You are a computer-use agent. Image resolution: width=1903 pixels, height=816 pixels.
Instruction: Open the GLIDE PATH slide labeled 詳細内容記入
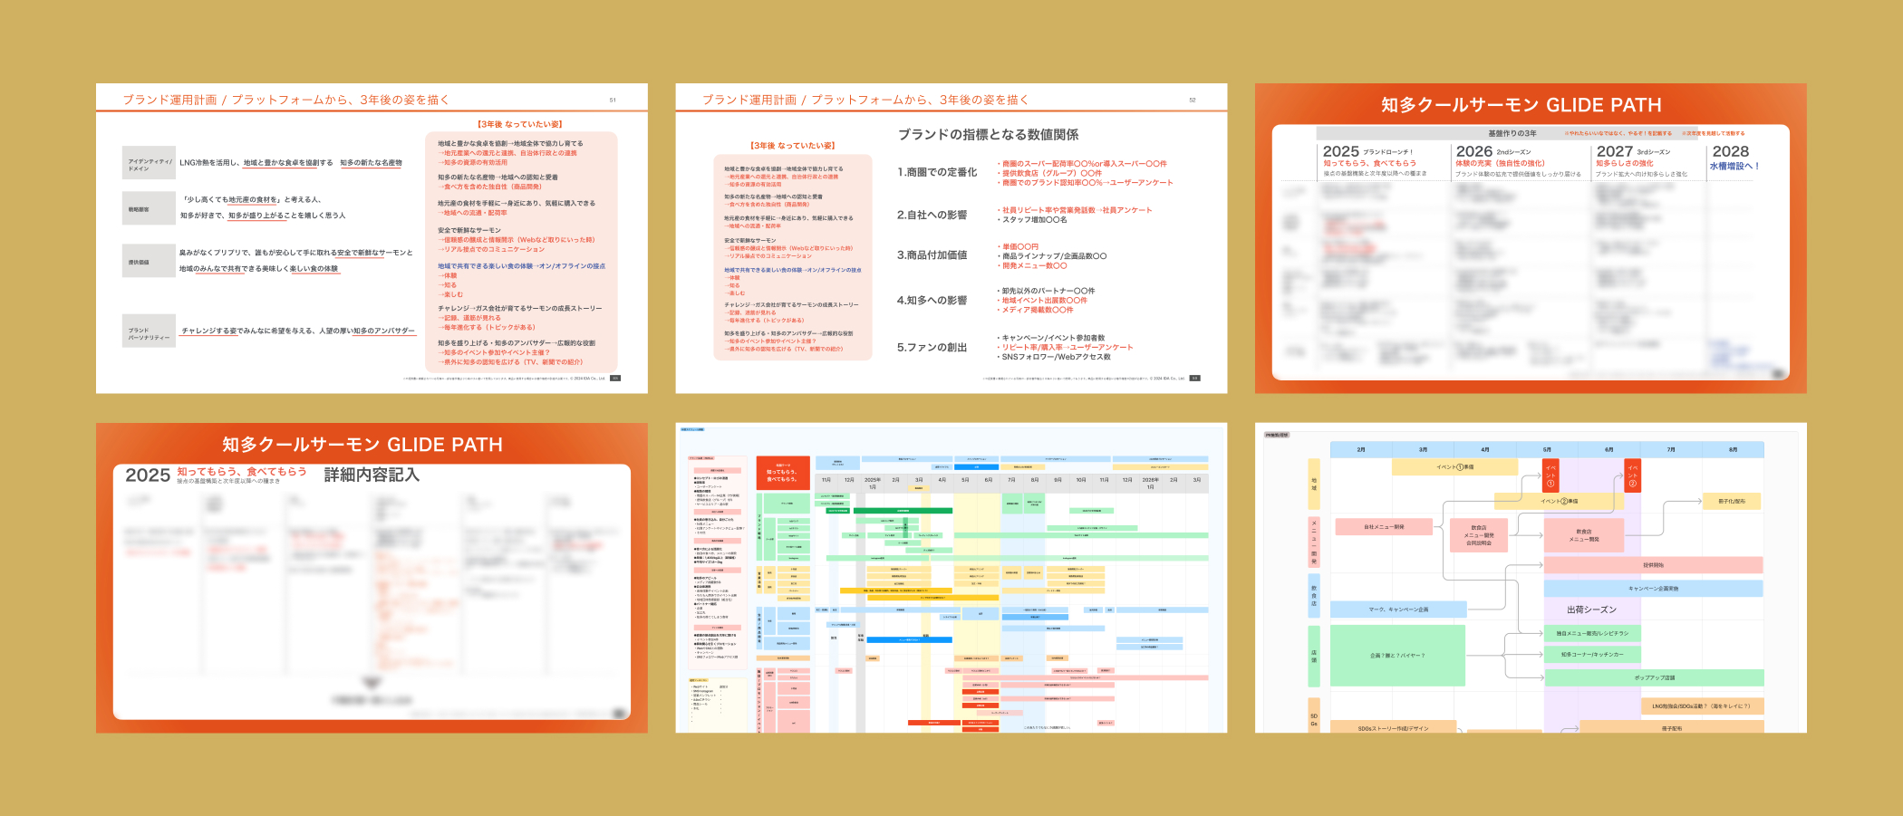(372, 578)
